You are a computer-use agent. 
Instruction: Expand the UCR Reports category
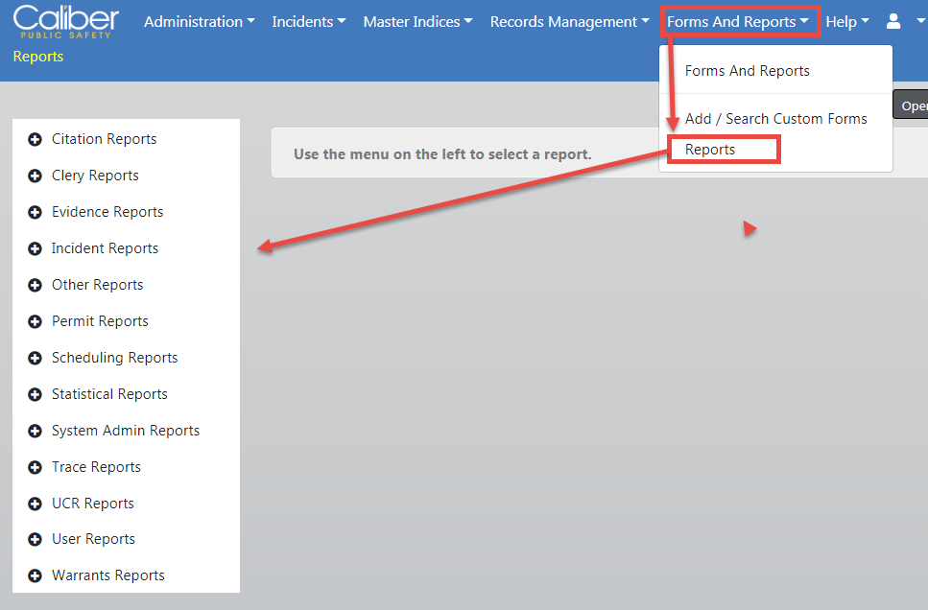pyautogui.click(x=92, y=504)
